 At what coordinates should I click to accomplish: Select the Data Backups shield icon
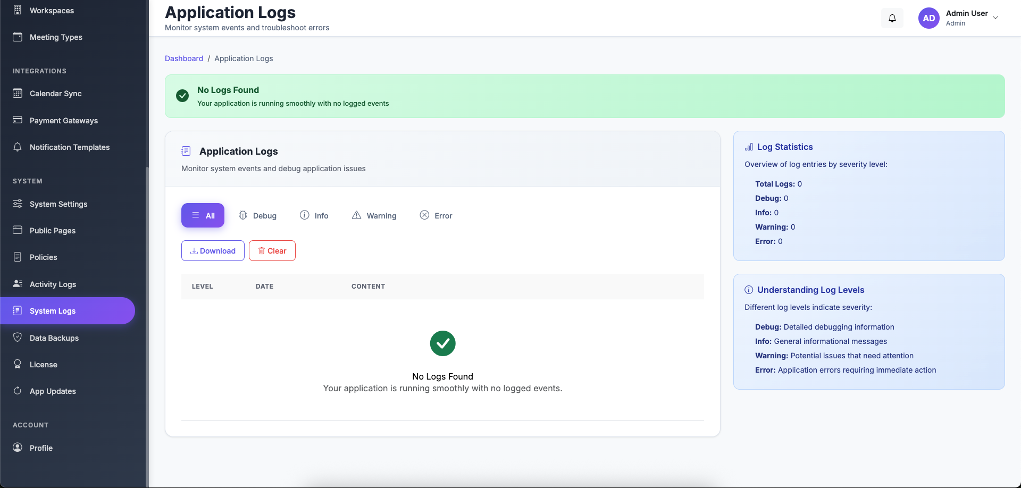18,338
